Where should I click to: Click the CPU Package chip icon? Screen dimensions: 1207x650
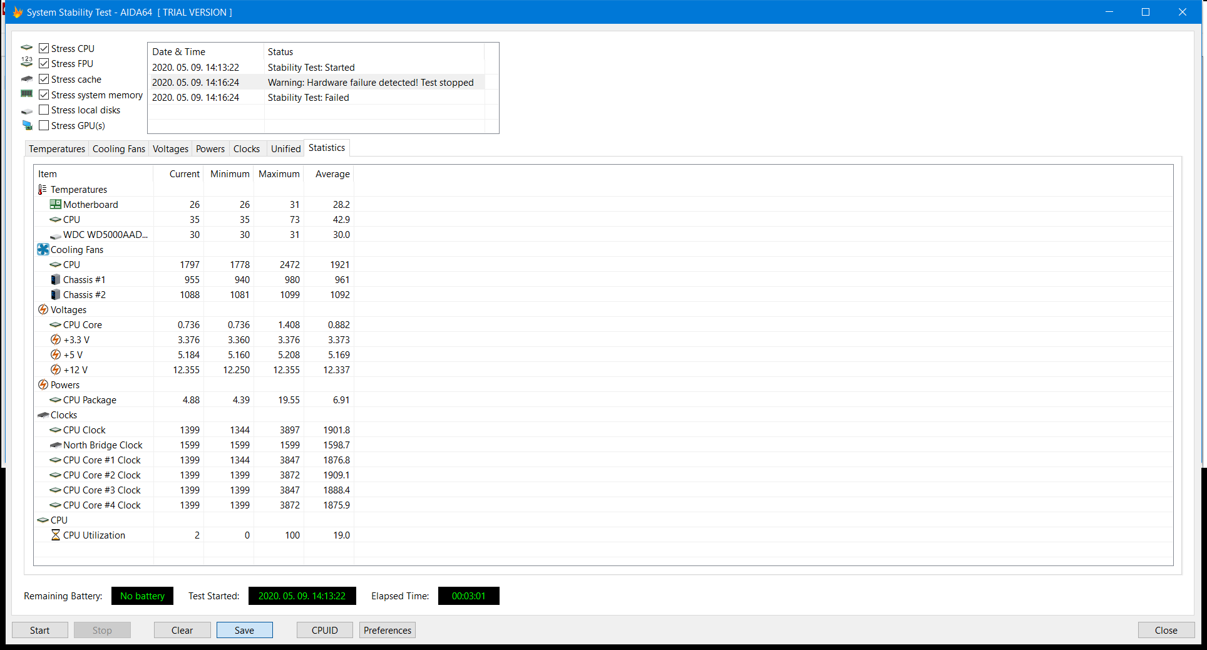tap(56, 400)
